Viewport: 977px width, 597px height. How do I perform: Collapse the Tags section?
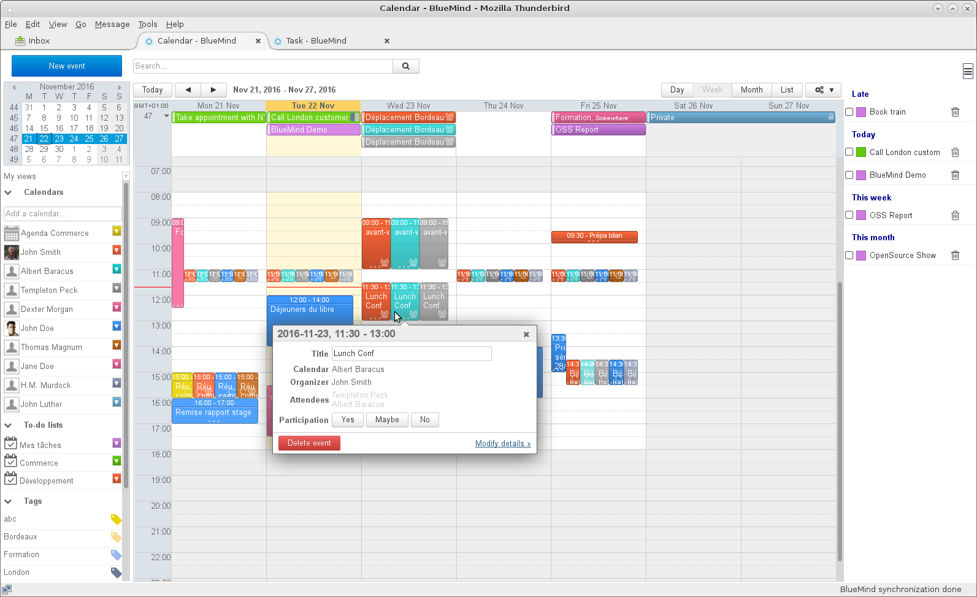(x=9, y=501)
